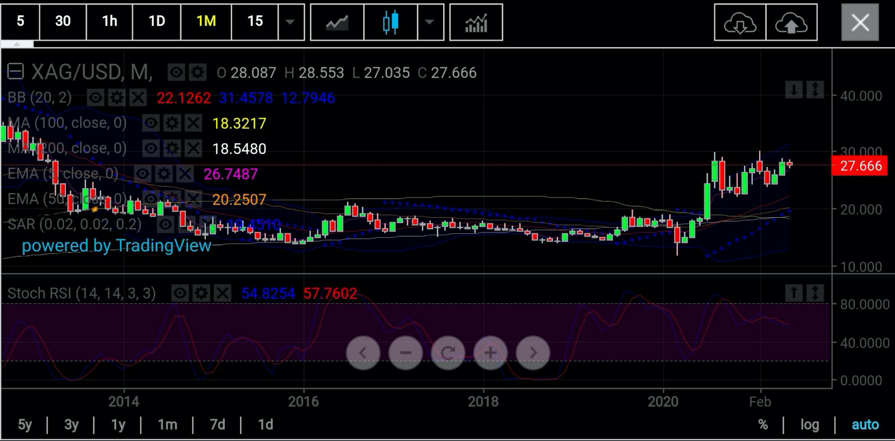This screenshot has height=441, width=895.
Task: Save chart layout to the cloud
Action: pyautogui.click(x=791, y=22)
